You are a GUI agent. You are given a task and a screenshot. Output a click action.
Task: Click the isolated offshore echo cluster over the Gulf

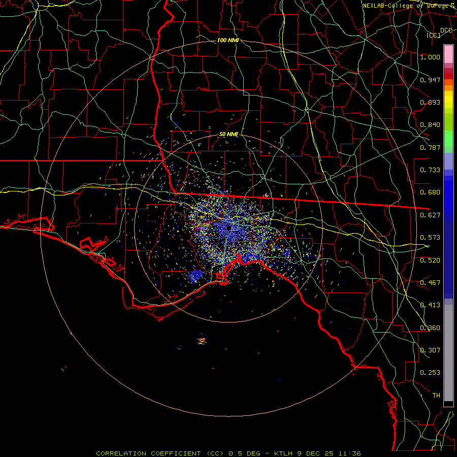pyautogui.click(x=202, y=340)
